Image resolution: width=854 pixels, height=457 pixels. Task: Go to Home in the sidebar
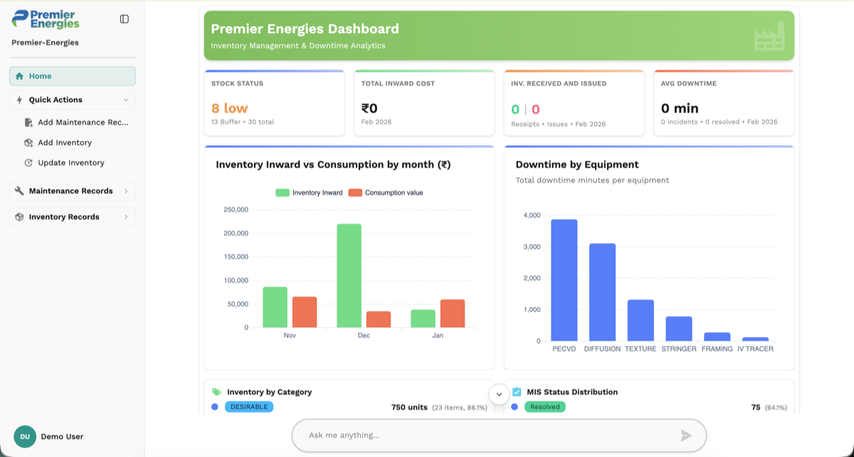(73, 76)
